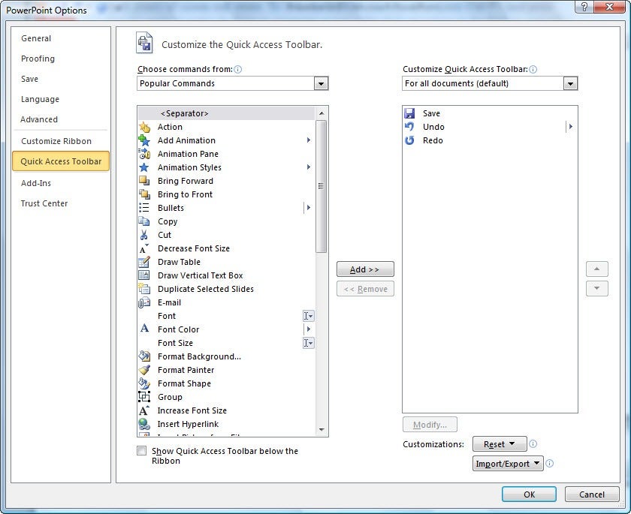Viewport: 631px width, 514px height.
Task: Open the Import/Export dropdown
Action: [x=508, y=464]
